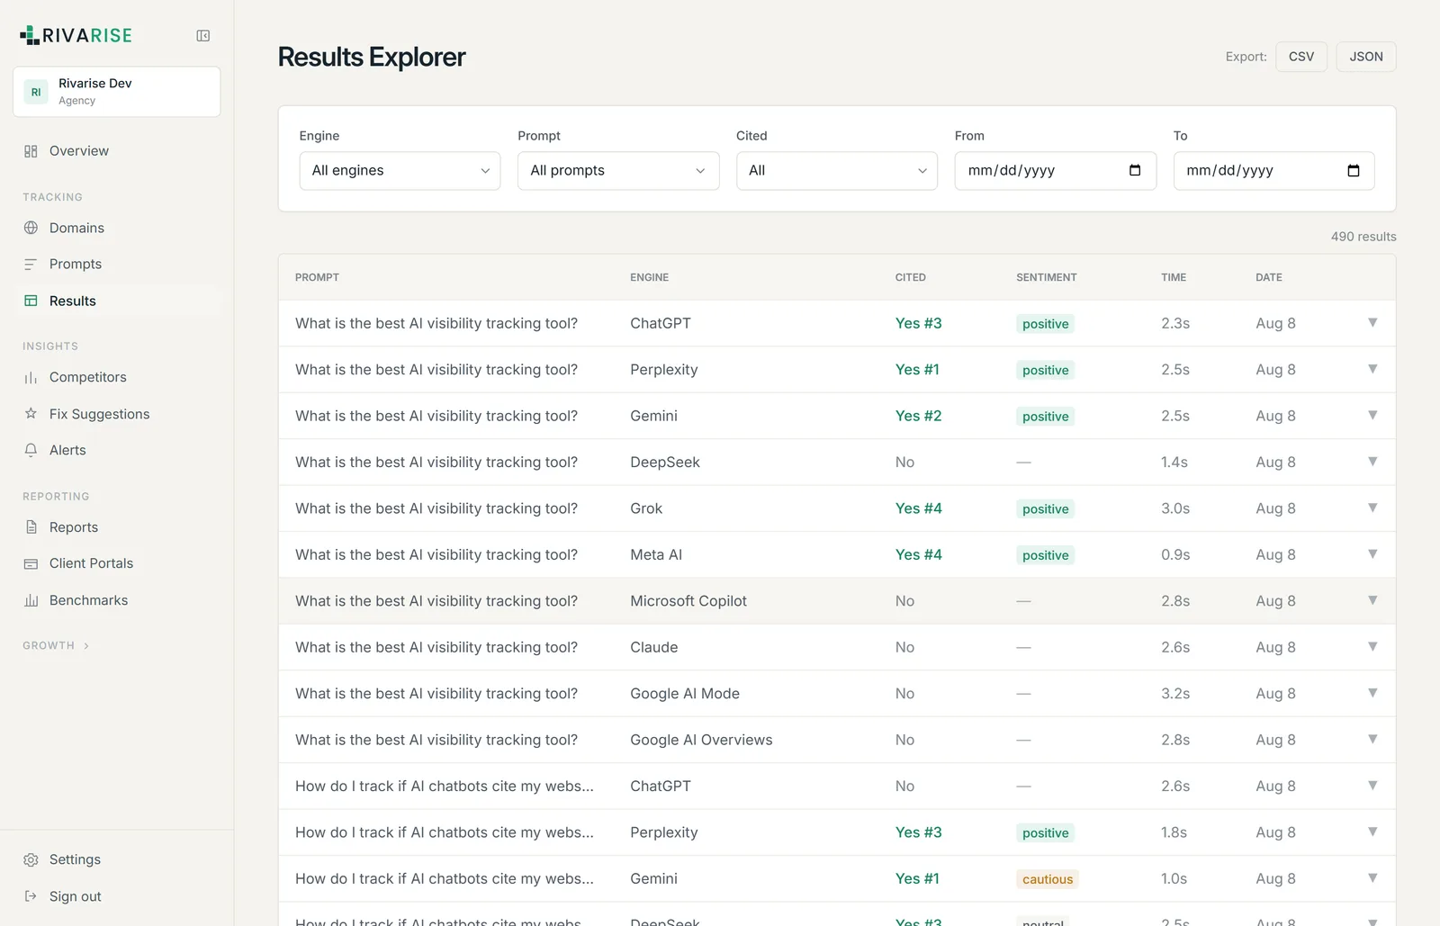This screenshot has height=926, width=1440.
Task: Click the RI workspace avatar
Action: (x=36, y=92)
